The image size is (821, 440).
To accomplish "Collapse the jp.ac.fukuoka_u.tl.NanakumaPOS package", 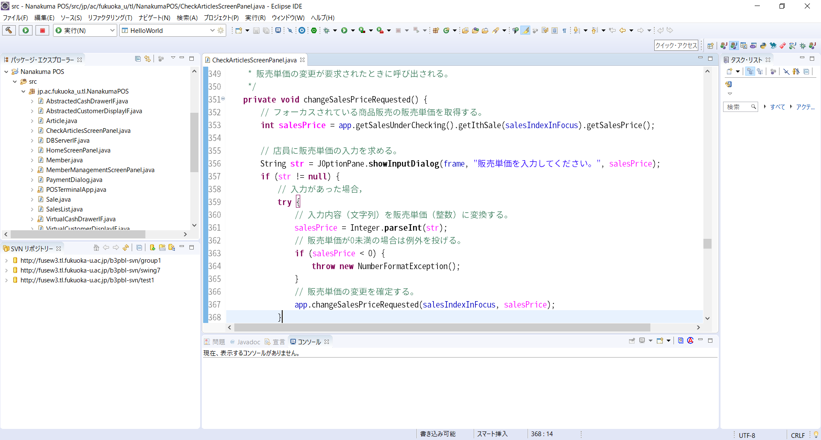I will 24,91.
